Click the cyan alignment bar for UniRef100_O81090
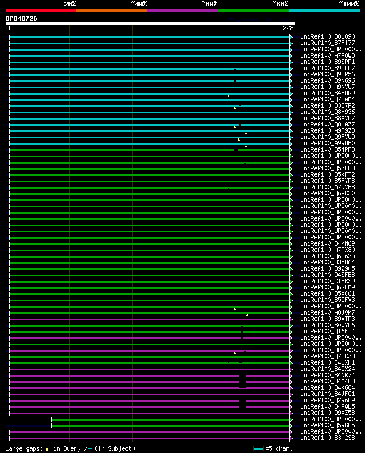Screen dimensions: 365x453 [149, 37]
